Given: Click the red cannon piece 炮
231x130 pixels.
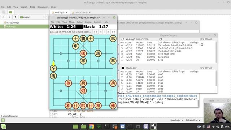Looking at the screenshot, I should 83,91.
